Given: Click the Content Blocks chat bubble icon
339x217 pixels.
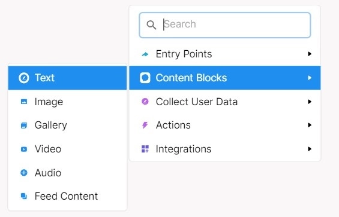Looking at the screenshot, I should (x=145, y=78).
